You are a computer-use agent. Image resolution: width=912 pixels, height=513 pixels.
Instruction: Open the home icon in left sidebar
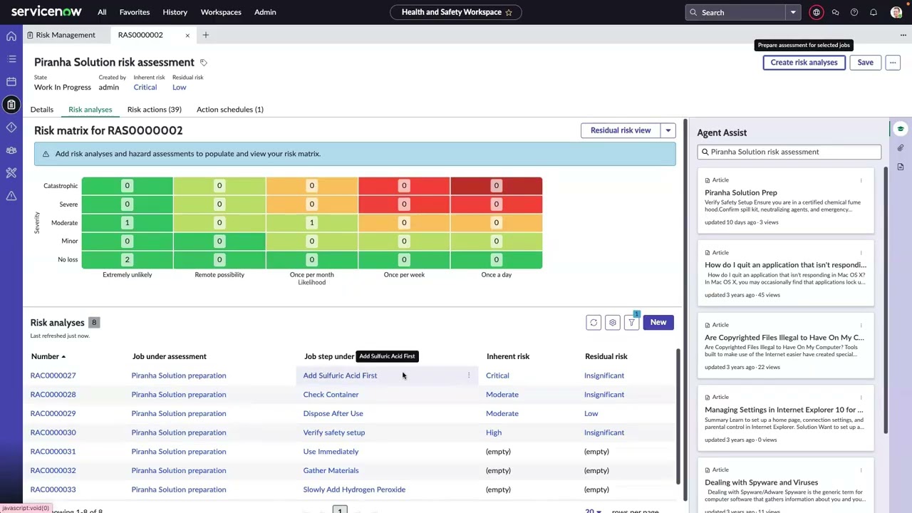click(11, 36)
